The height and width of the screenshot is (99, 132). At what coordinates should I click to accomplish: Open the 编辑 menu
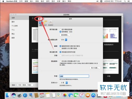click(26, 1)
